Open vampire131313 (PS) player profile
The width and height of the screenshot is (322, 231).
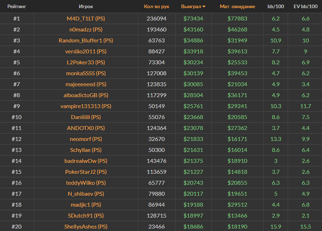pyautogui.click(x=86, y=106)
